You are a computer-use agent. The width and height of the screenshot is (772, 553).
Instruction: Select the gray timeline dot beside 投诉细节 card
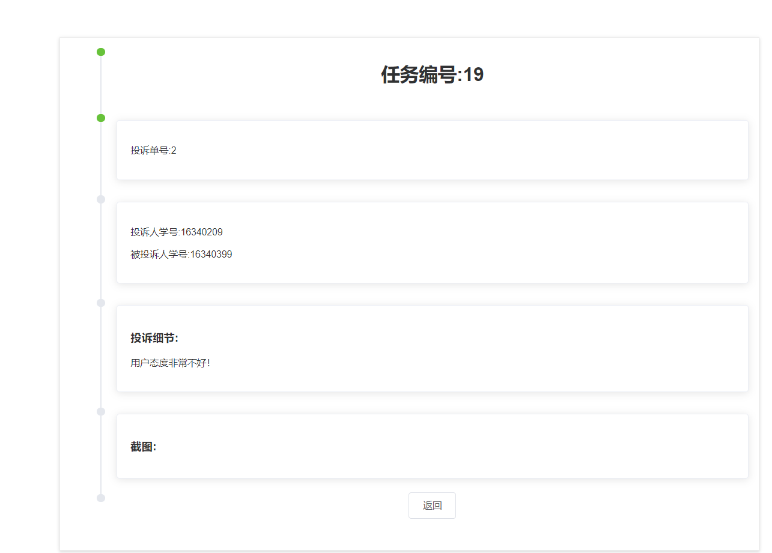coord(101,303)
